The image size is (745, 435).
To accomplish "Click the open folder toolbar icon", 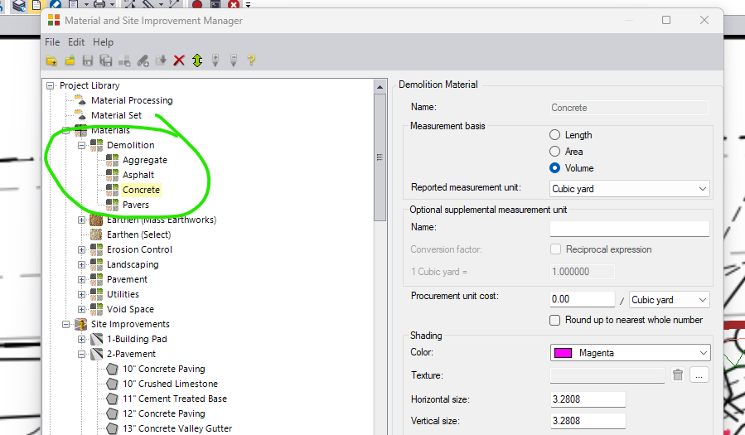I will (70, 60).
